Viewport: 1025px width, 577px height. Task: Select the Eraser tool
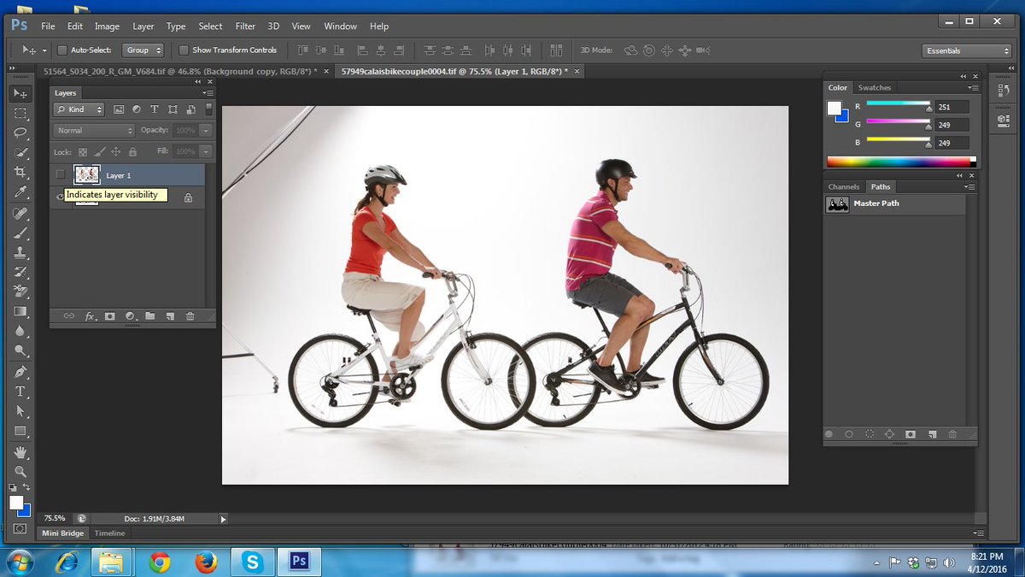point(20,291)
